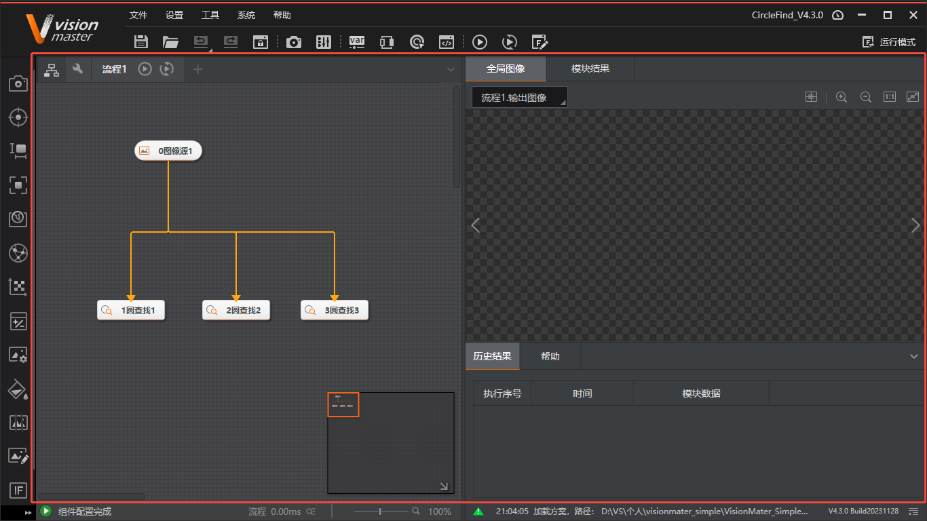Open the run interface editor icon
927x521 pixels.
540,42
